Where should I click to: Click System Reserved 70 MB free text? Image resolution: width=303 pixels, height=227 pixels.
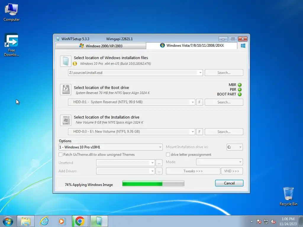click(x=113, y=93)
